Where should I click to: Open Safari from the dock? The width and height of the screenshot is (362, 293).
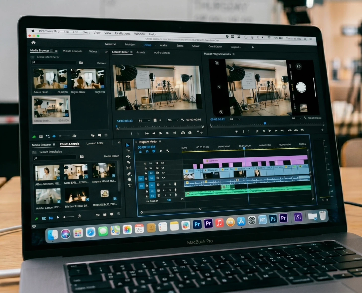coord(90,232)
